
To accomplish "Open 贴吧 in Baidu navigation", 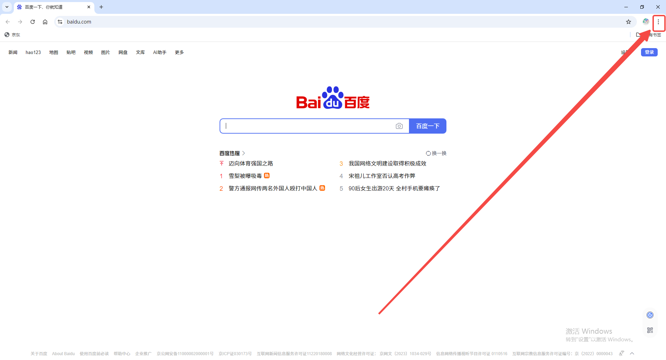I will tap(71, 52).
